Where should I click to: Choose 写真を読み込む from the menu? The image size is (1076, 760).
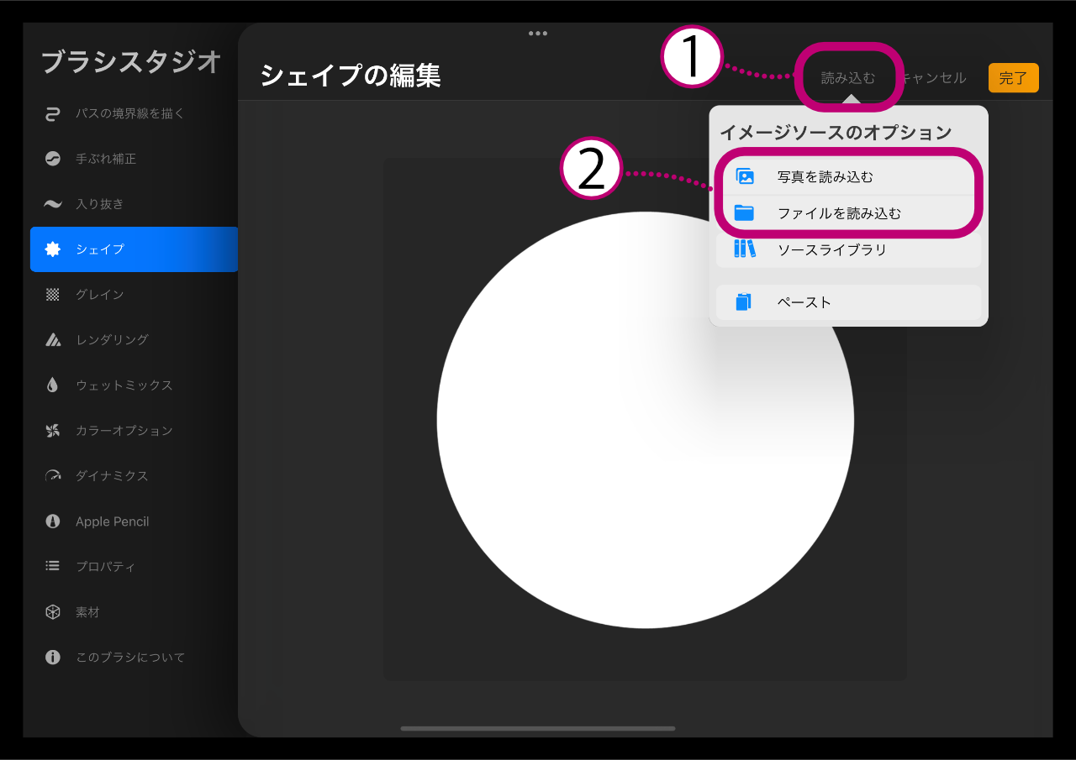click(x=848, y=177)
